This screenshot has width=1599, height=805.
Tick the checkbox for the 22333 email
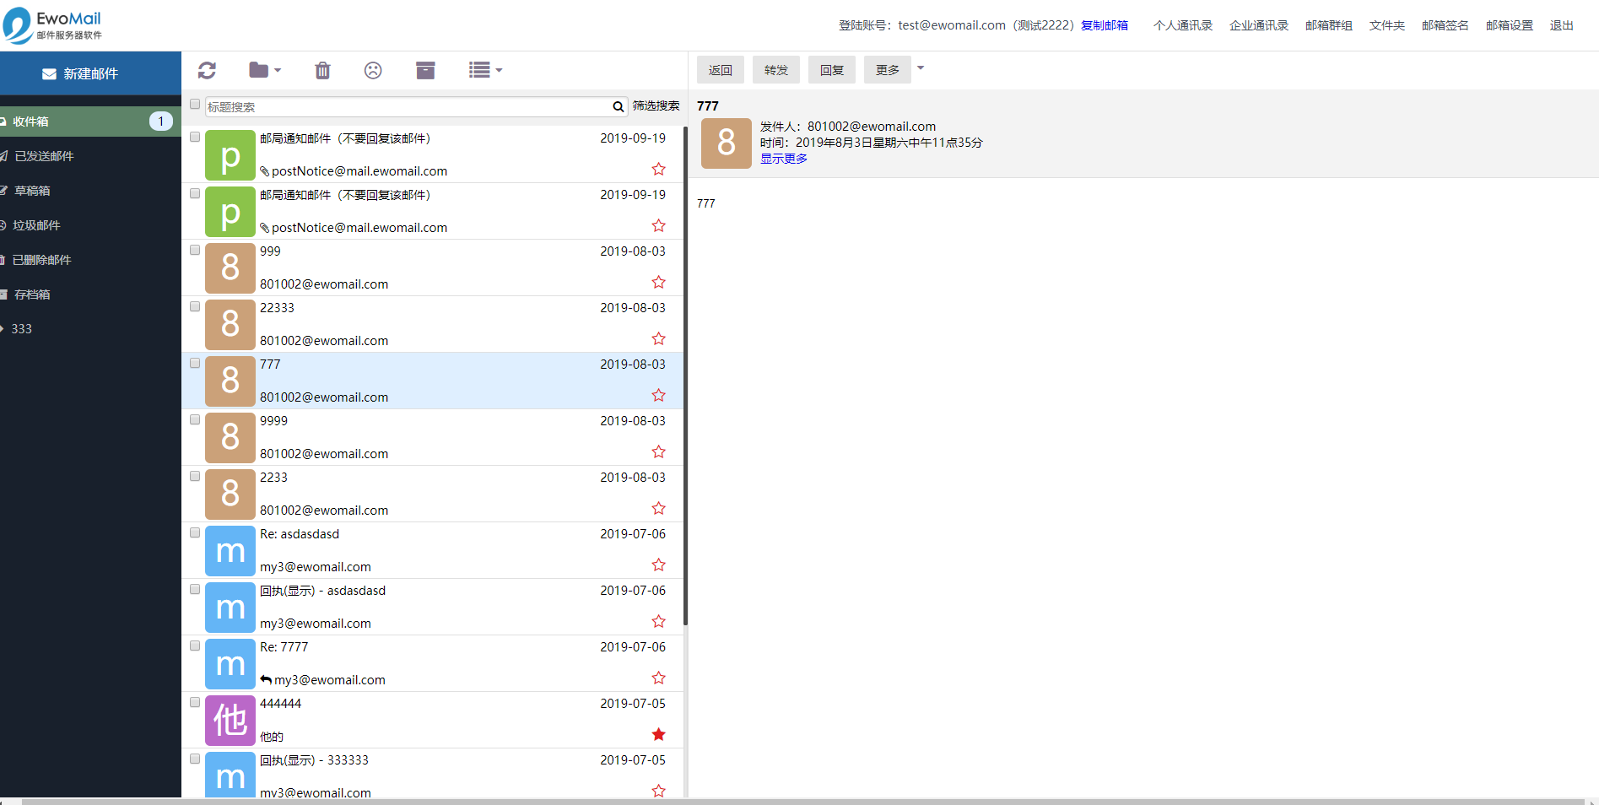click(x=195, y=306)
